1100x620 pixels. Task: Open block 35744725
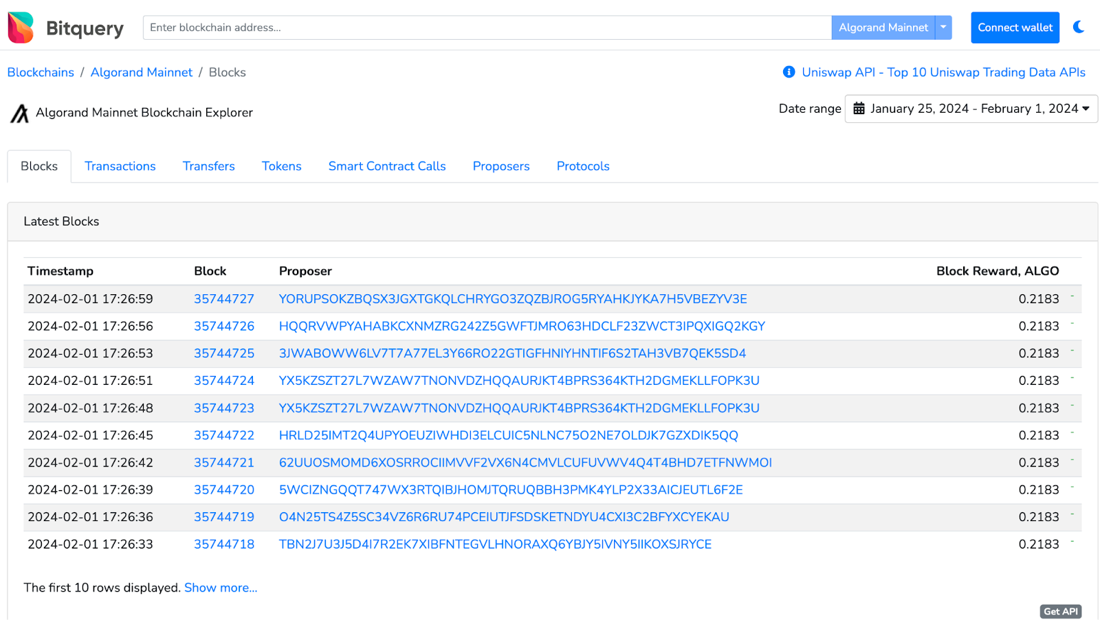point(224,353)
